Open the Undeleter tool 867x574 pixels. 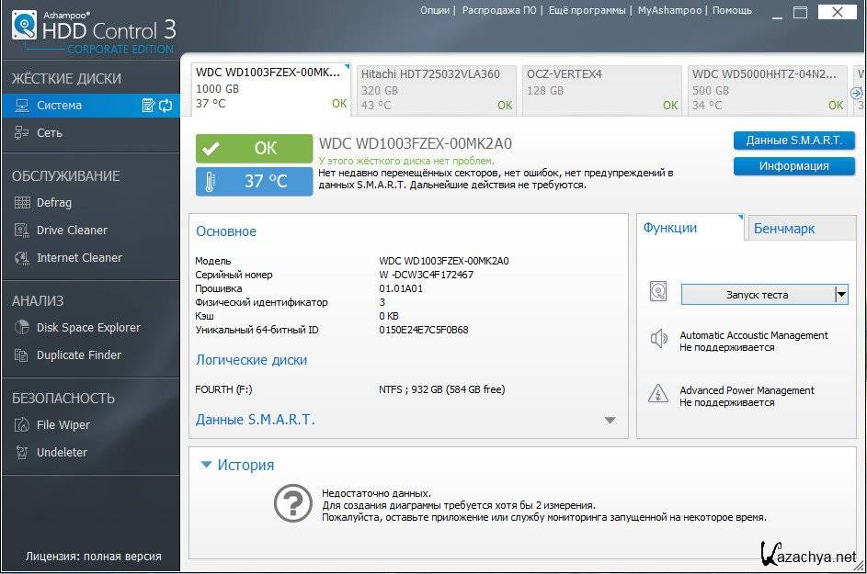pos(62,453)
